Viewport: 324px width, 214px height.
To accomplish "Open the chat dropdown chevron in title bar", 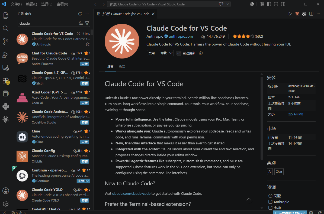I will tap(227, 4).
